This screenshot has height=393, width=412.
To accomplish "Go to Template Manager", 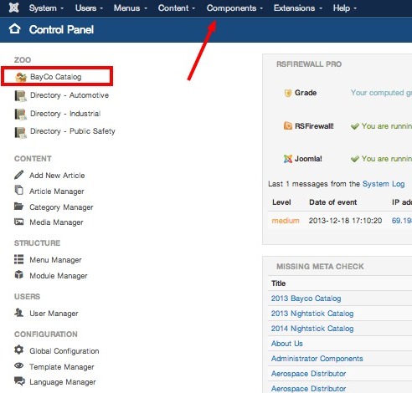I will (62, 367).
